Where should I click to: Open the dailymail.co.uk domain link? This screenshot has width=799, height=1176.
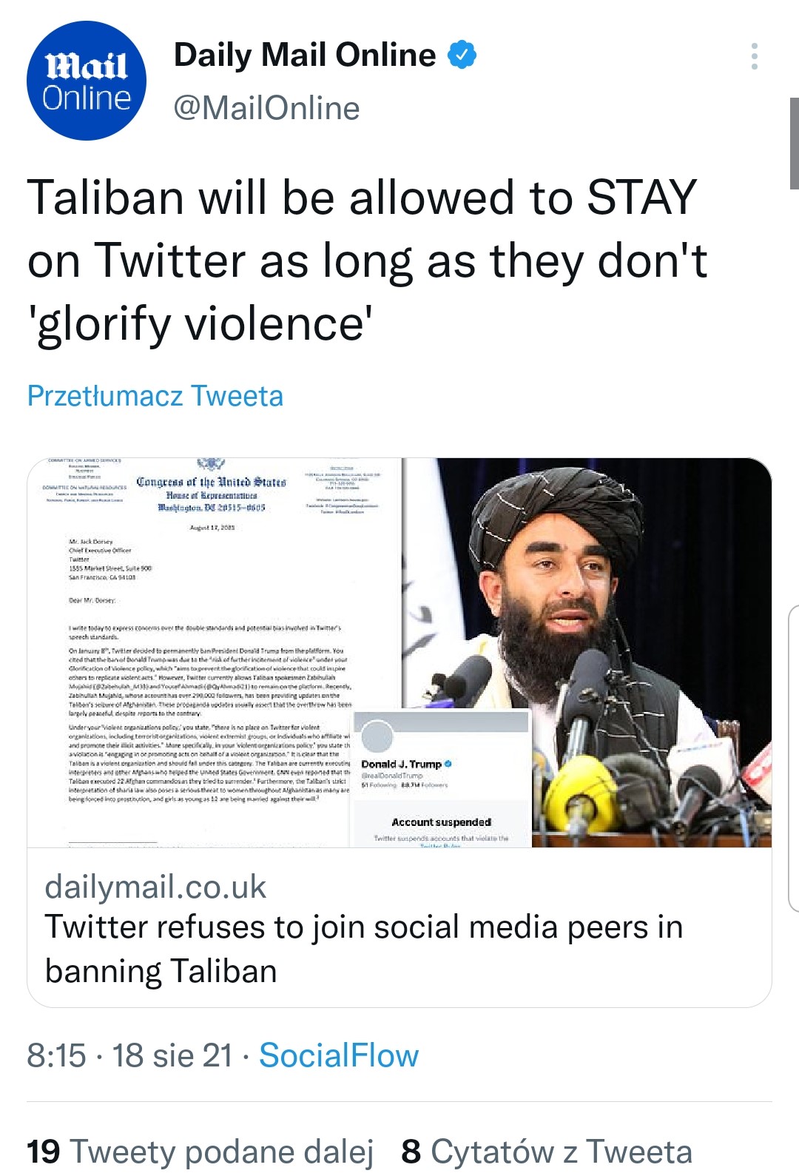pyautogui.click(x=155, y=887)
